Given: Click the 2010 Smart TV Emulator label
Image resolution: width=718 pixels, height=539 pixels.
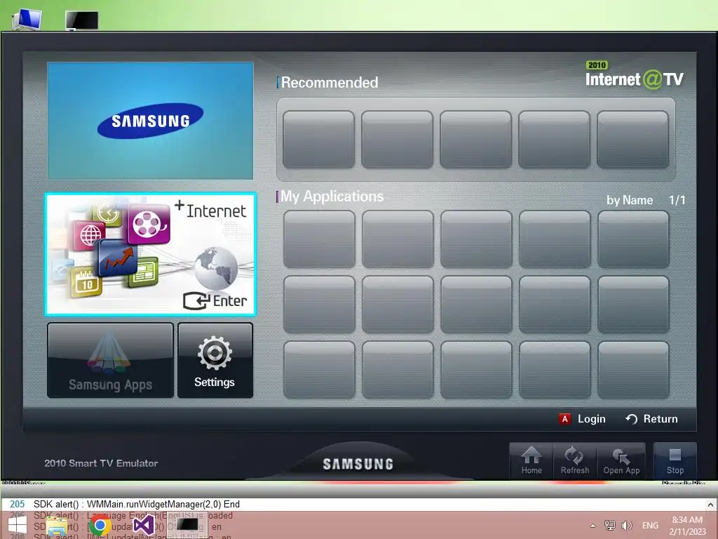Looking at the screenshot, I should pos(101,463).
